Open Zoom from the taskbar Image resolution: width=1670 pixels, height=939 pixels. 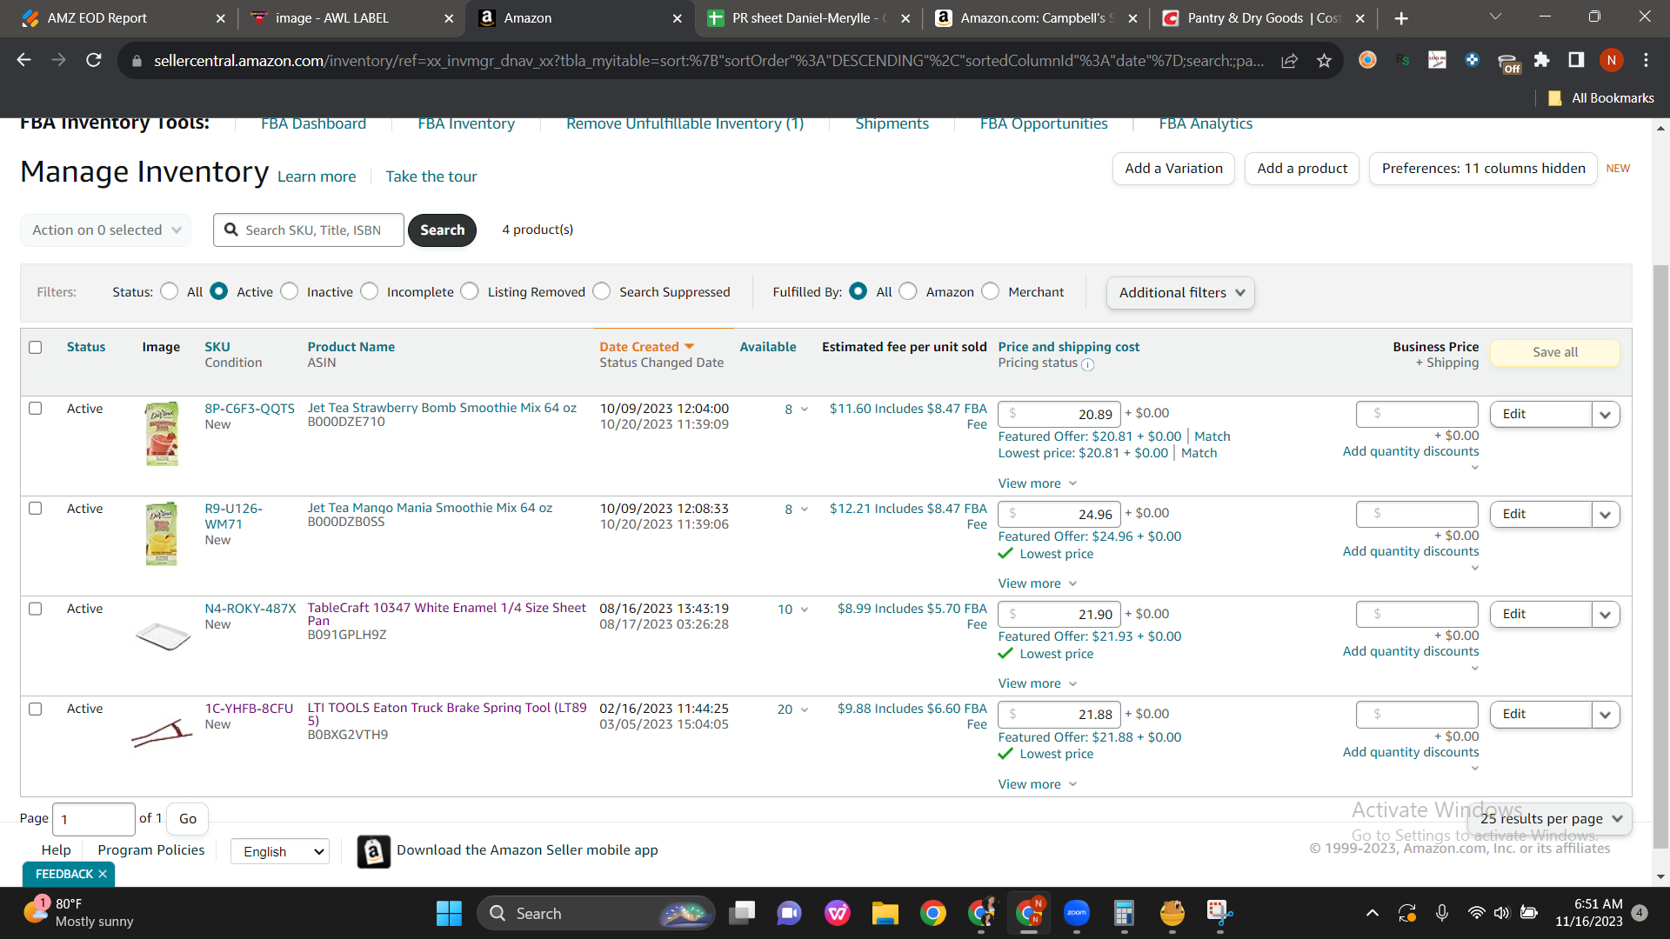pos(1077,913)
